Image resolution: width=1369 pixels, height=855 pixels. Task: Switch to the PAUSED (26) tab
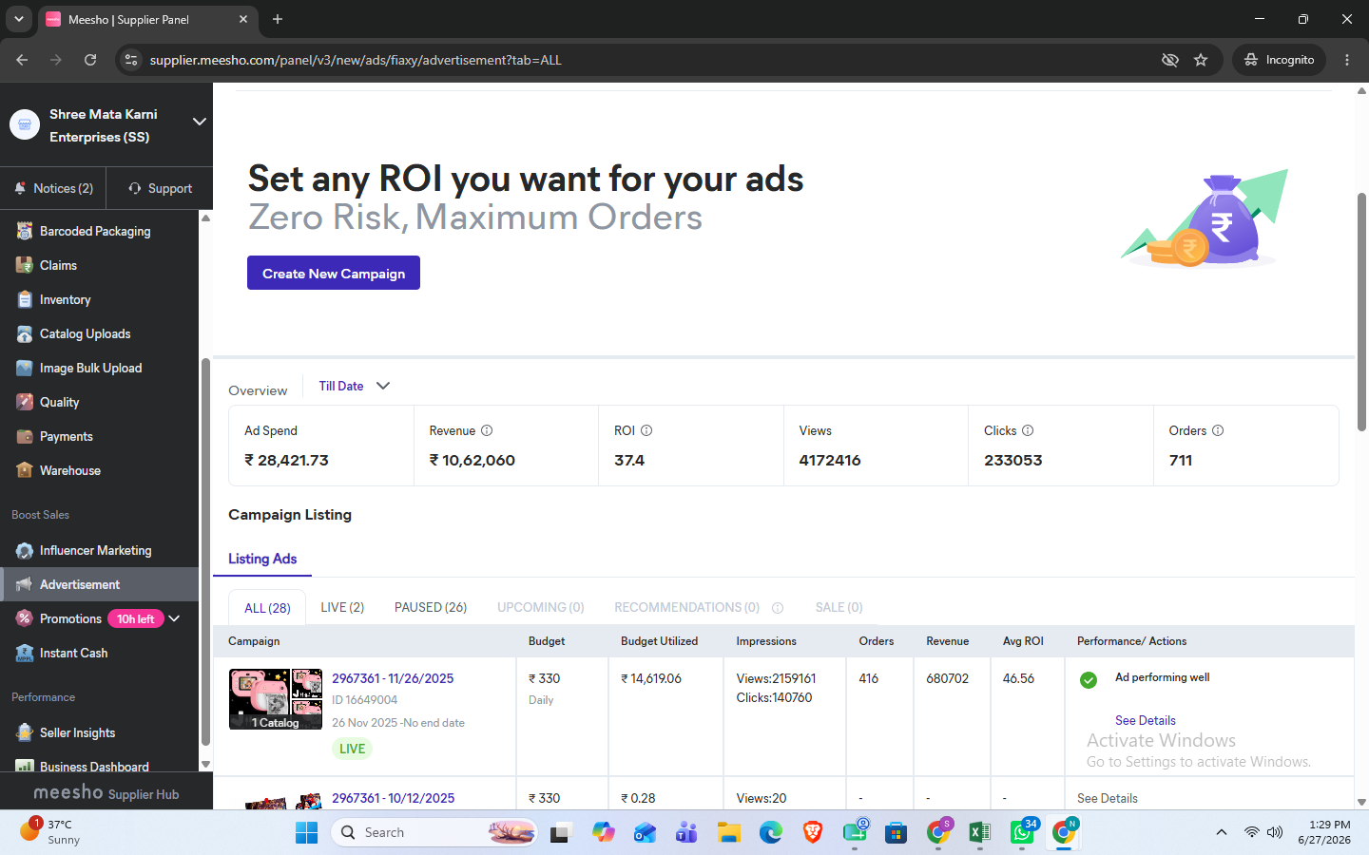click(x=431, y=608)
